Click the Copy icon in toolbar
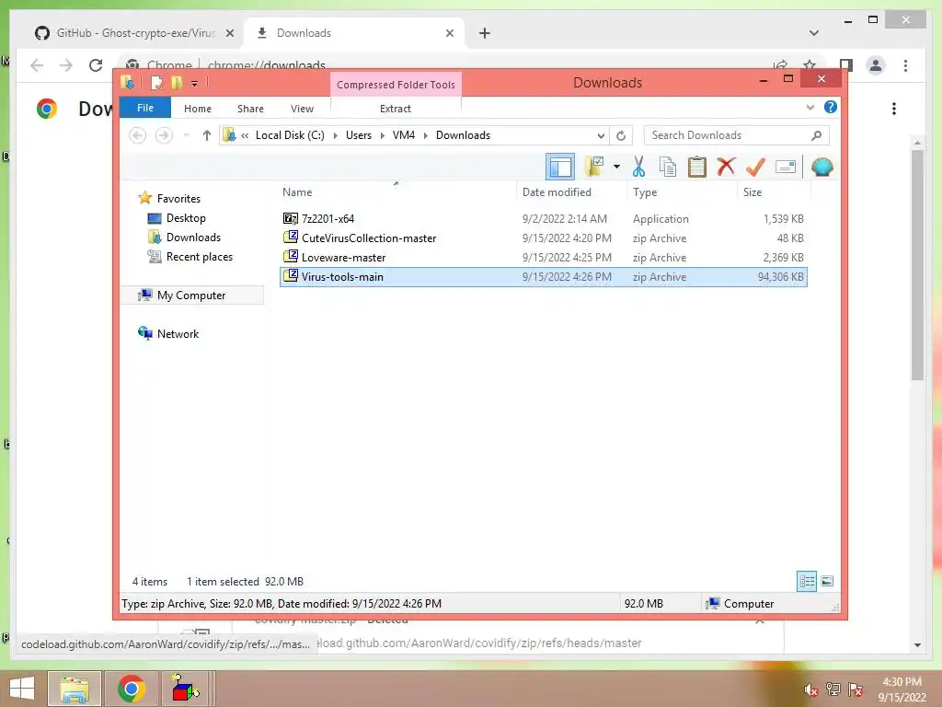Image resolution: width=942 pixels, height=707 pixels. pyautogui.click(x=668, y=167)
